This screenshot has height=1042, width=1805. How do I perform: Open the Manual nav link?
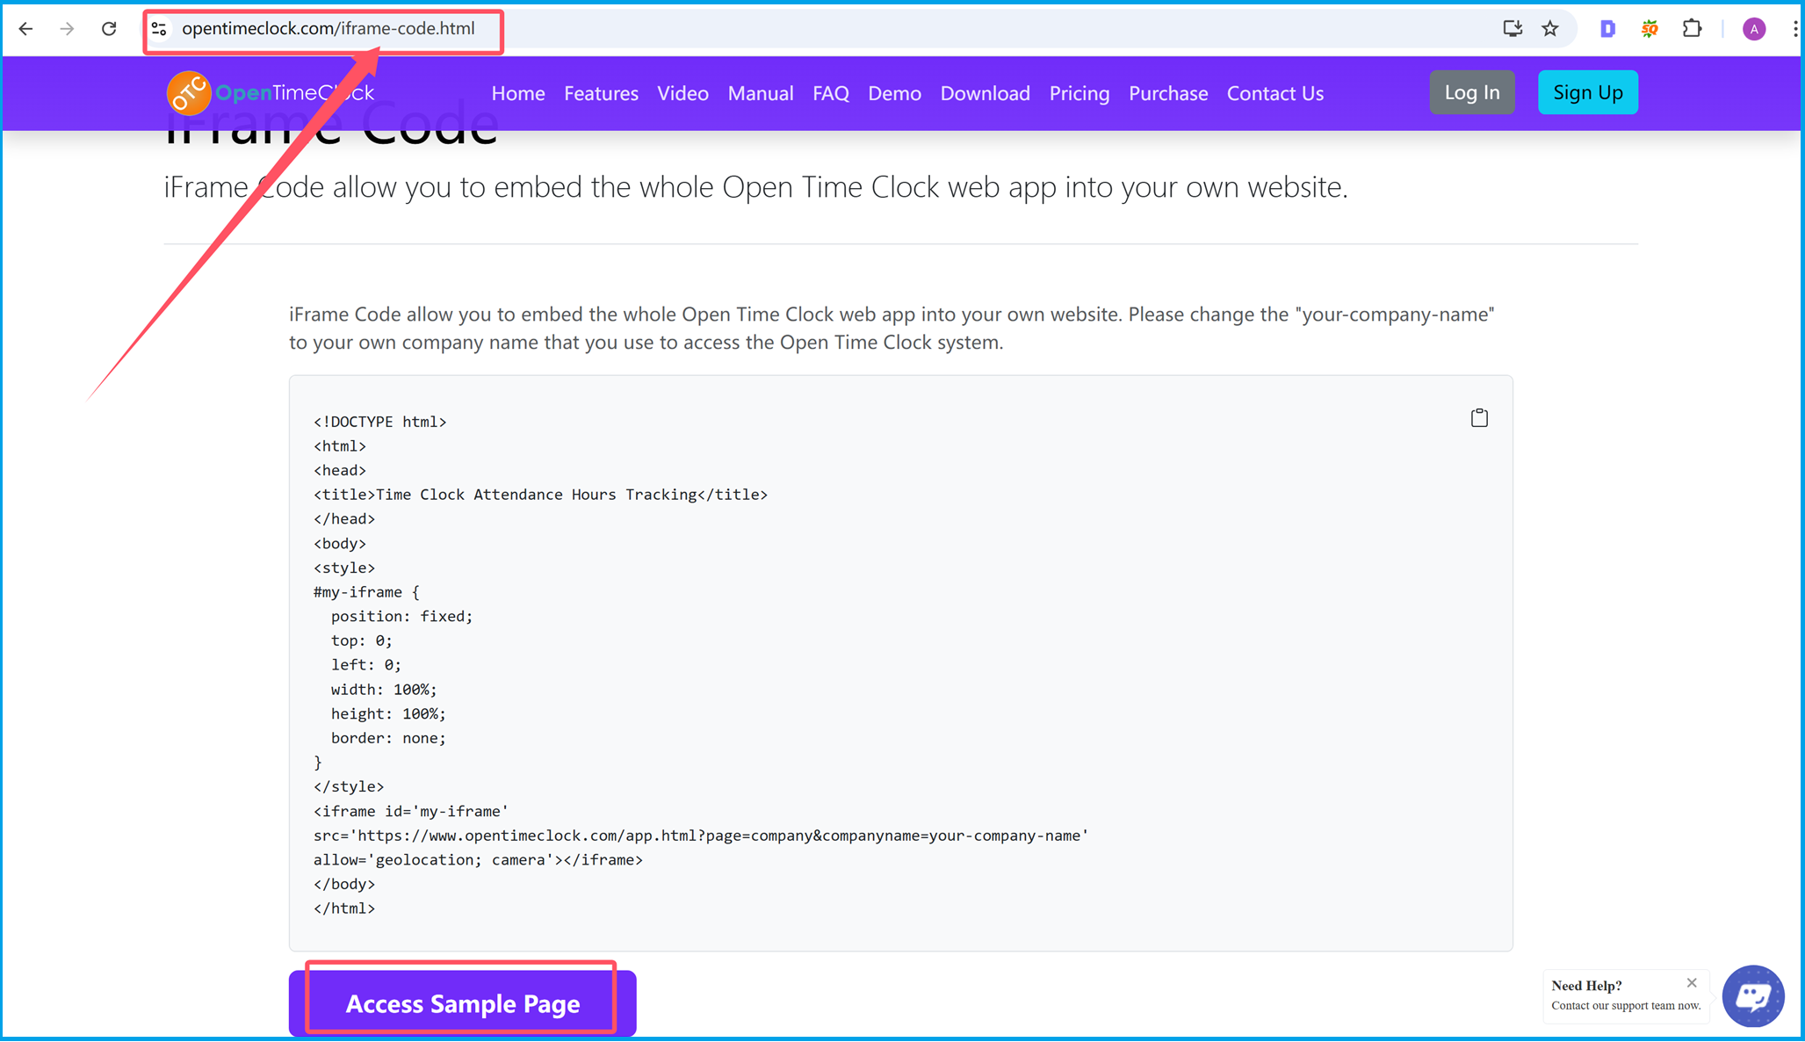point(760,93)
